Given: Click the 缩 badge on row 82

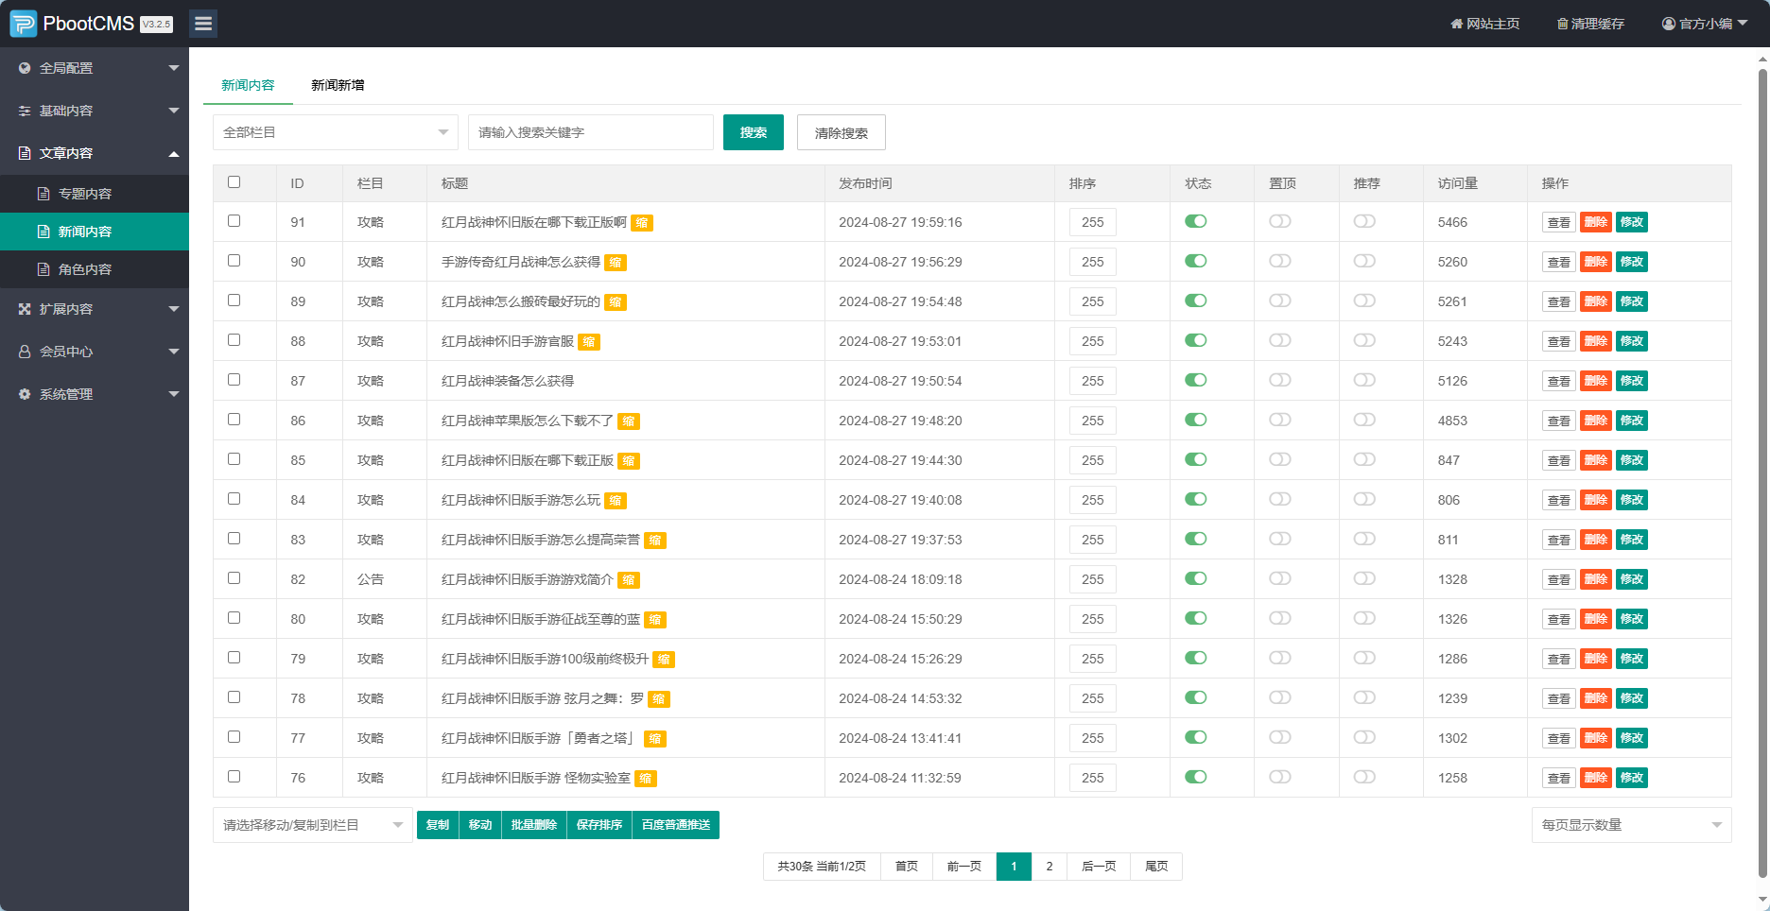Looking at the screenshot, I should (629, 580).
